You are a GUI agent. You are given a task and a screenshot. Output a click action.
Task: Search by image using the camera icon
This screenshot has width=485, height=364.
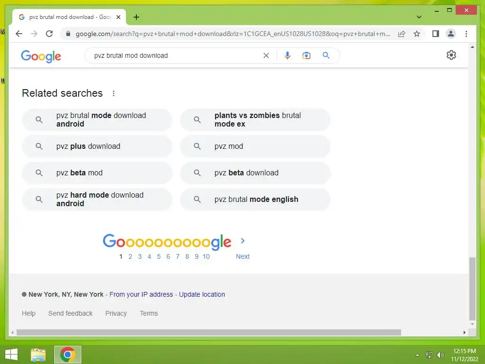pyautogui.click(x=306, y=55)
